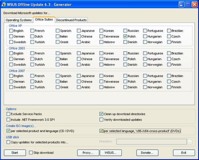Tick Spanish in the Office 2003 group
Screen dimensions: 199x160
pos(58,53)
